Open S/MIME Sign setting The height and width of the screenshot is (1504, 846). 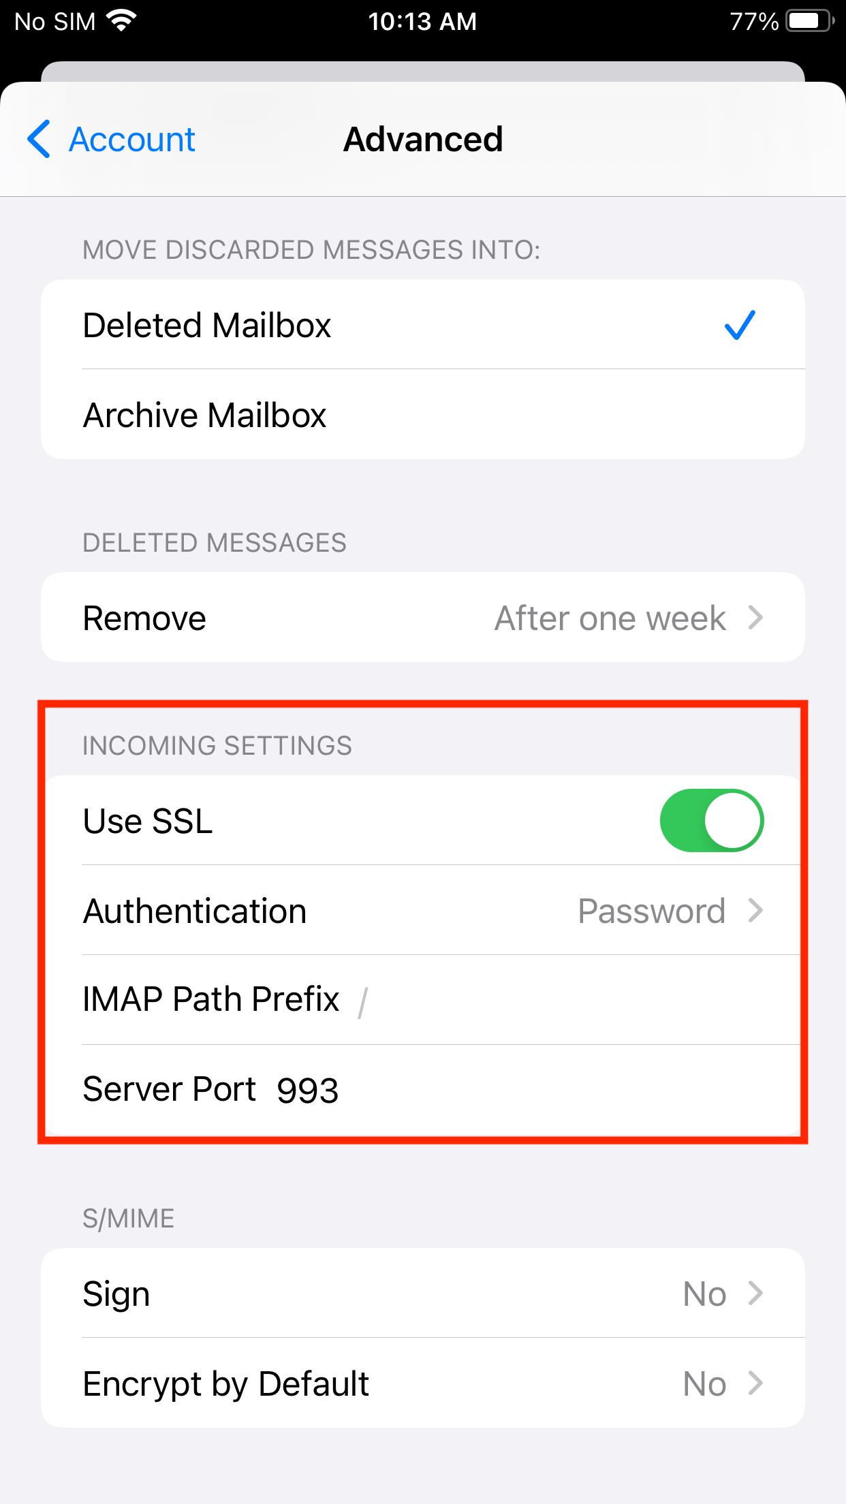pyautogui.click(x=423, y=1293)
